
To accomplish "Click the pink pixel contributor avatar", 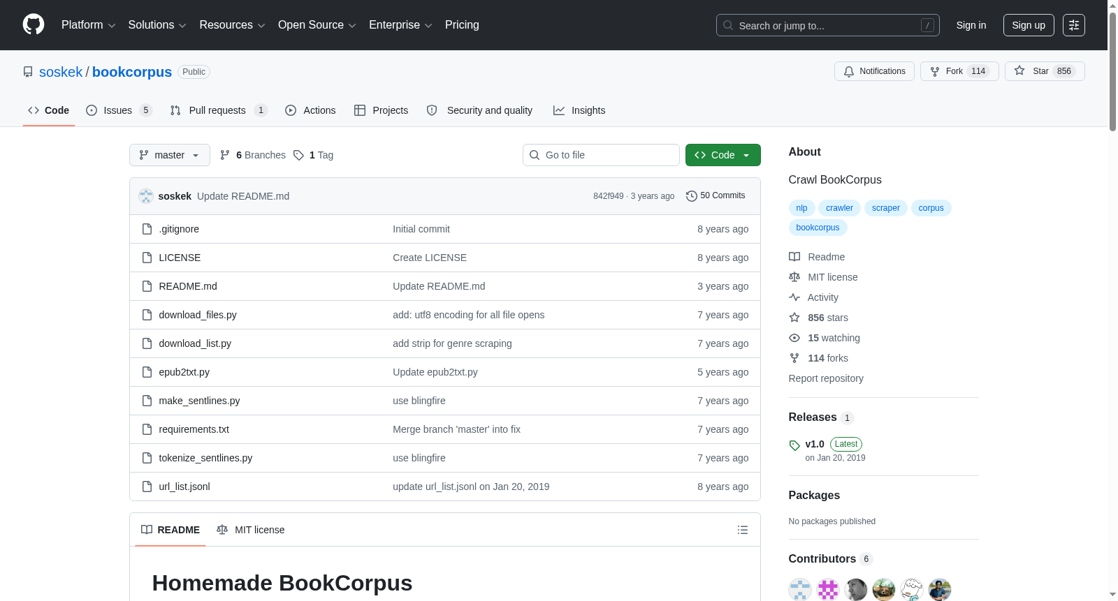I will (x=828, y=589).
